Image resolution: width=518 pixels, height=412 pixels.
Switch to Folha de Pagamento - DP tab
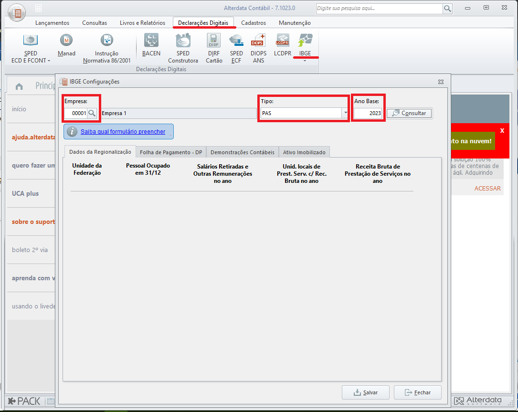[171, 152]
